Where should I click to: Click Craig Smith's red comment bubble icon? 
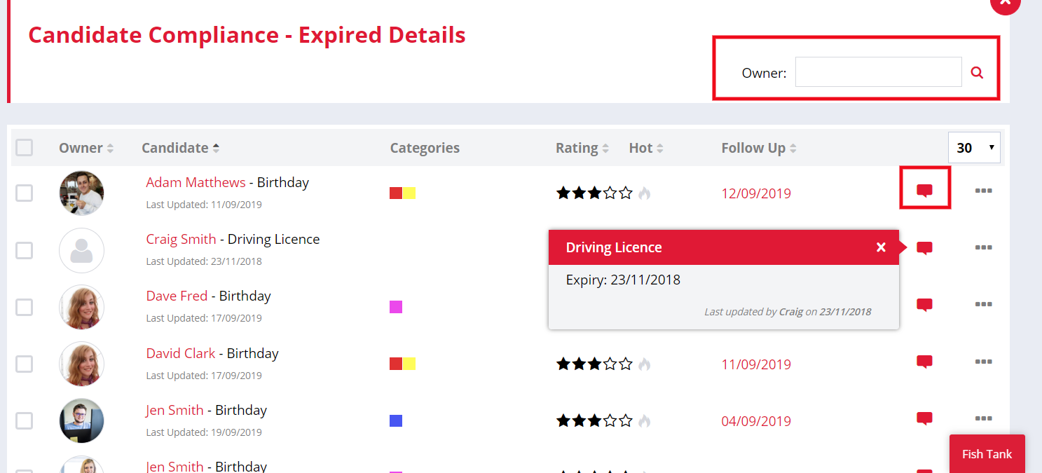(x=925, y=247)
